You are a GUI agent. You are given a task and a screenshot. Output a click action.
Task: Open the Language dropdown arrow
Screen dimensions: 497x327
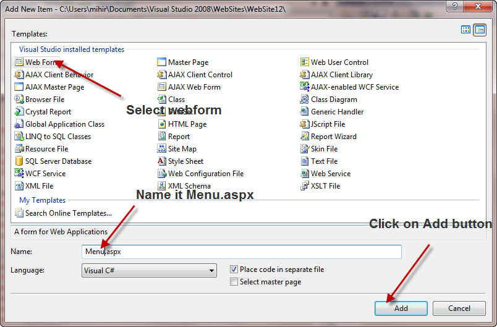click(211, 271)
